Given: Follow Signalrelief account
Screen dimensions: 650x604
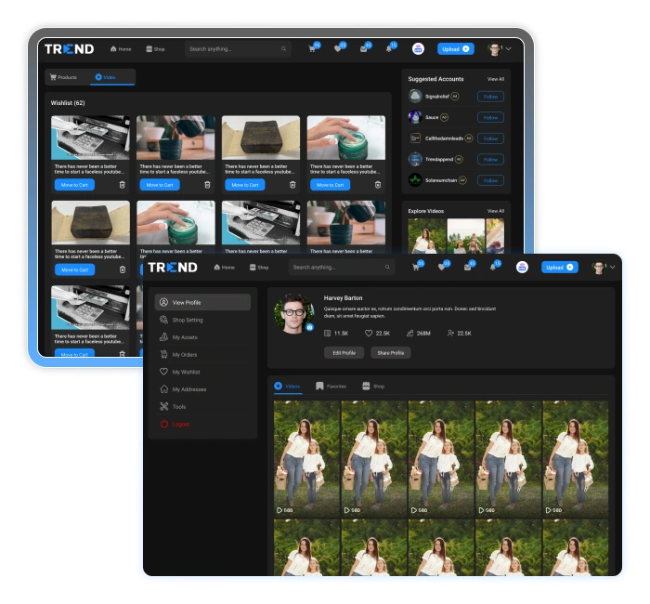Looking at the screenshot, I should point(490,97).
